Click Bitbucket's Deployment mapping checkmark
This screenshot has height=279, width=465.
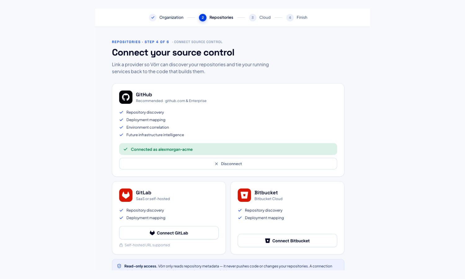point(240,218)
